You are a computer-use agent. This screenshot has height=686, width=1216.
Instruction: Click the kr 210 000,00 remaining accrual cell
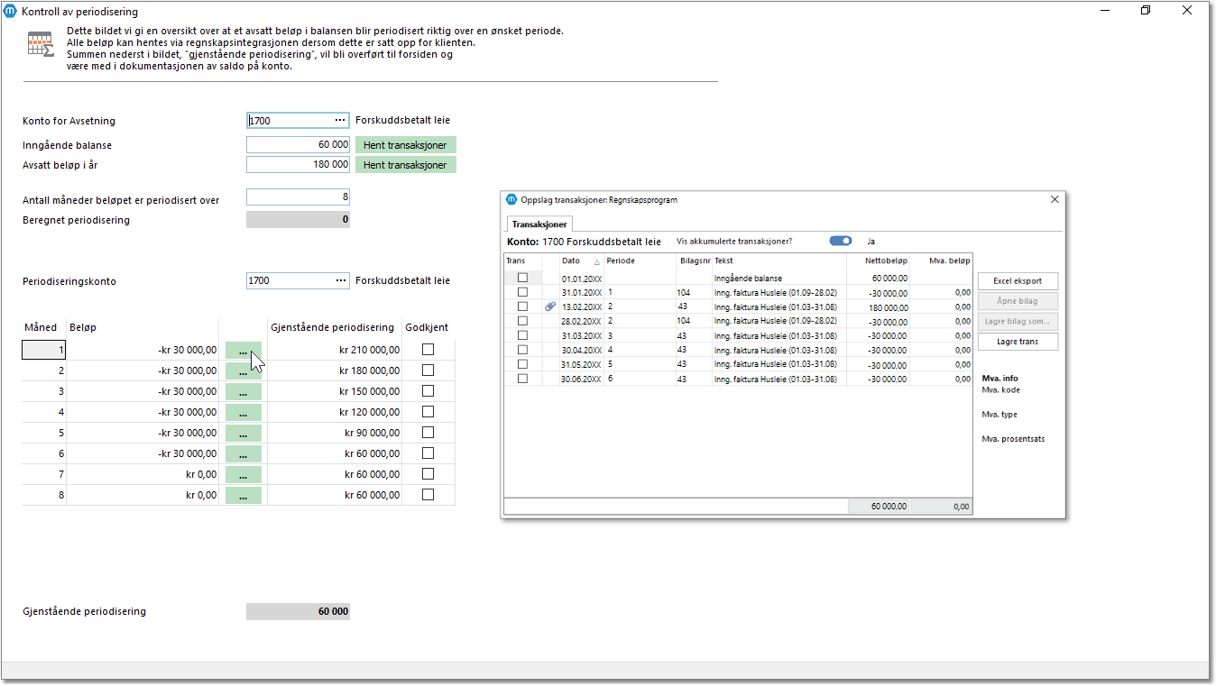coord(335,351)
